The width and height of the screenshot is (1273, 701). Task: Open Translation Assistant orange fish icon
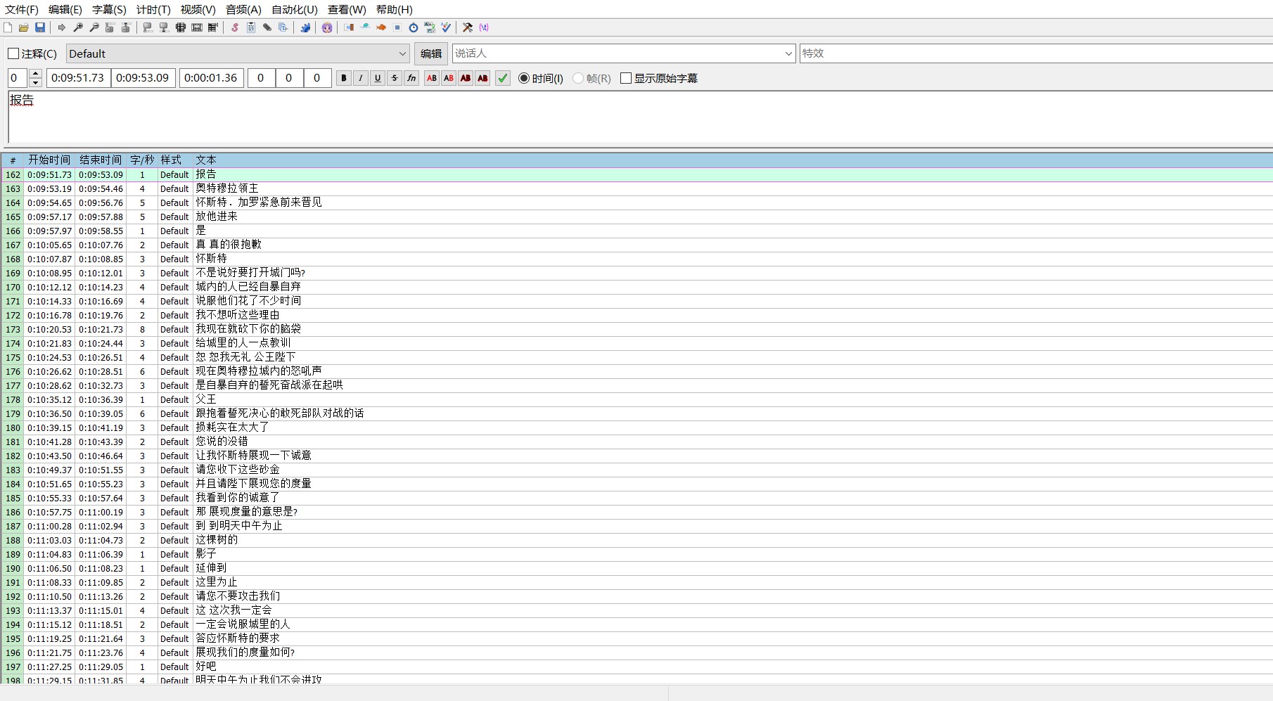pyautogui.click(x=381, y=27)
